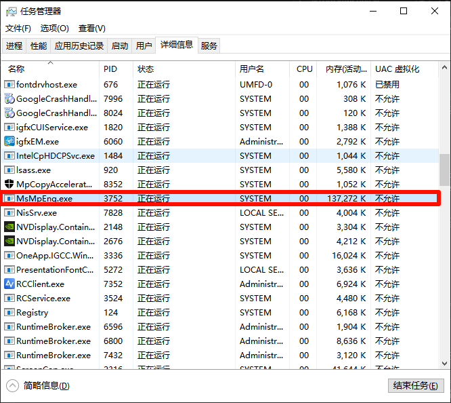The width and height of the screenshot is (451, 403).
Task: Switch to the 服务 tab
Action: pyautogui.click(x=209, y=45)
